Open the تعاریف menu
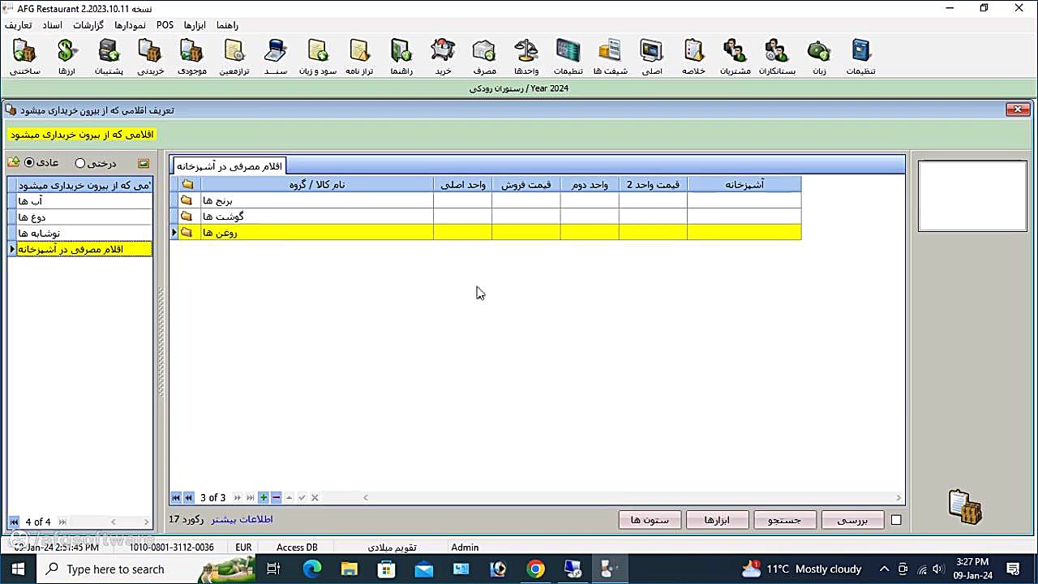 point(19,25)
